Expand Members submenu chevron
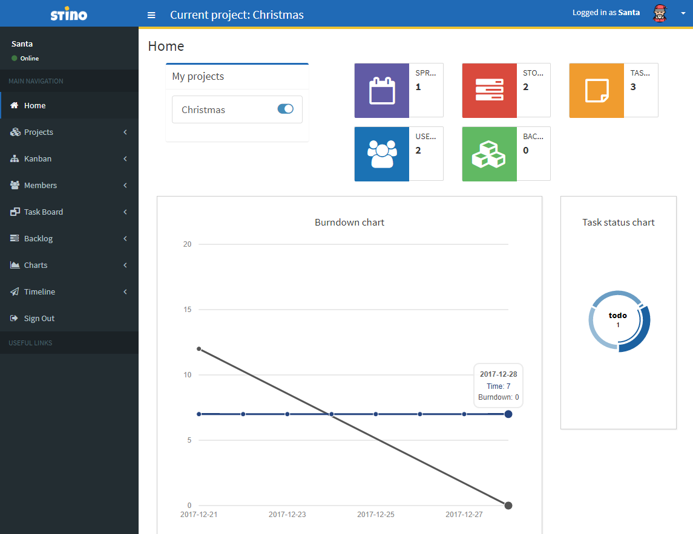693x534 pixels. 125,185
